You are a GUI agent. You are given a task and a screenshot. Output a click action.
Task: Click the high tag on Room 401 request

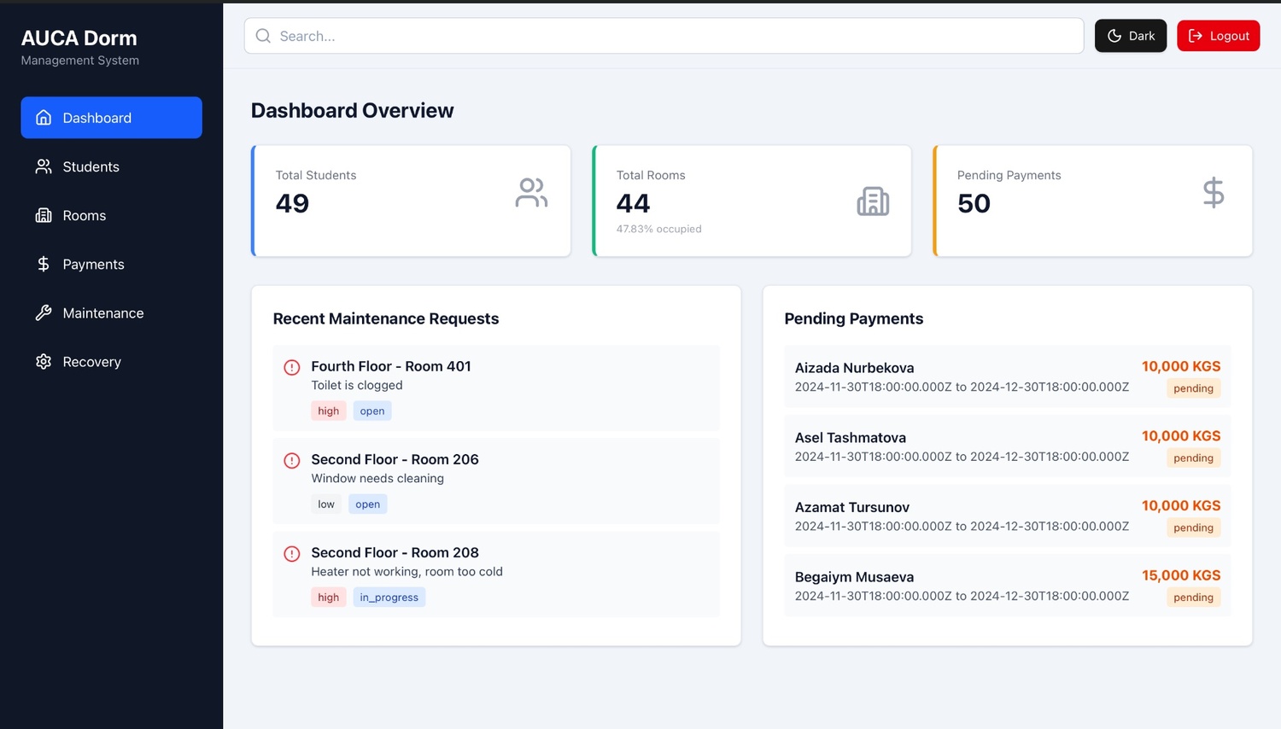pos(329,411)
